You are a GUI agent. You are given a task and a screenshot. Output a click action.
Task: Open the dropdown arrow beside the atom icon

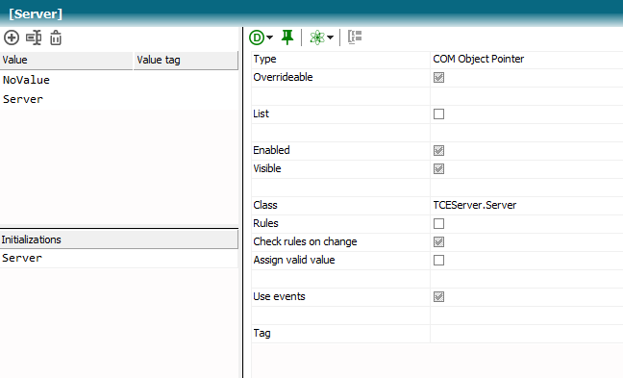pyautogui.click(x=330, y=38)
